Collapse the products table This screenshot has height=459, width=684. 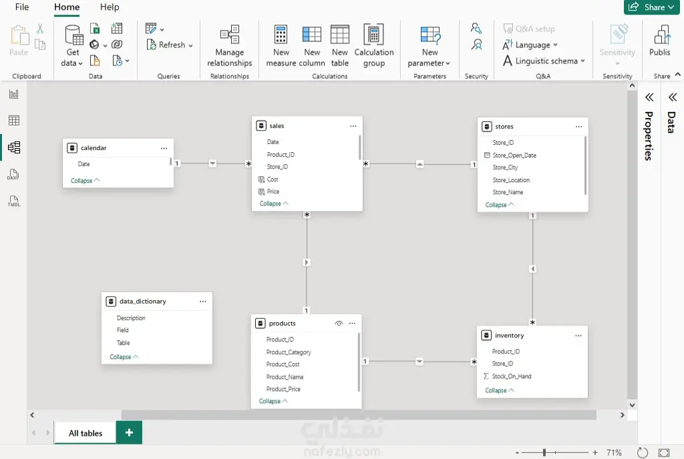(273, 401)
